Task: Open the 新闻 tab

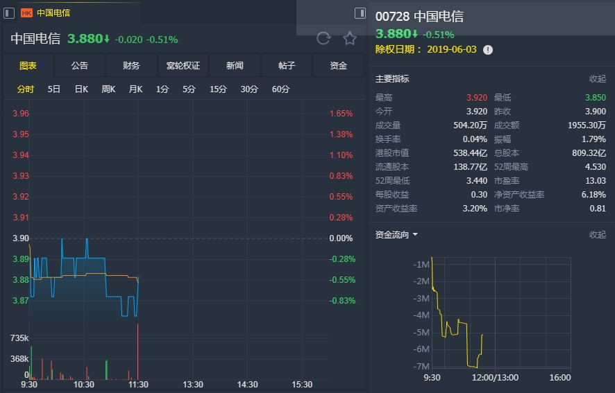Action: pos(235,65)
